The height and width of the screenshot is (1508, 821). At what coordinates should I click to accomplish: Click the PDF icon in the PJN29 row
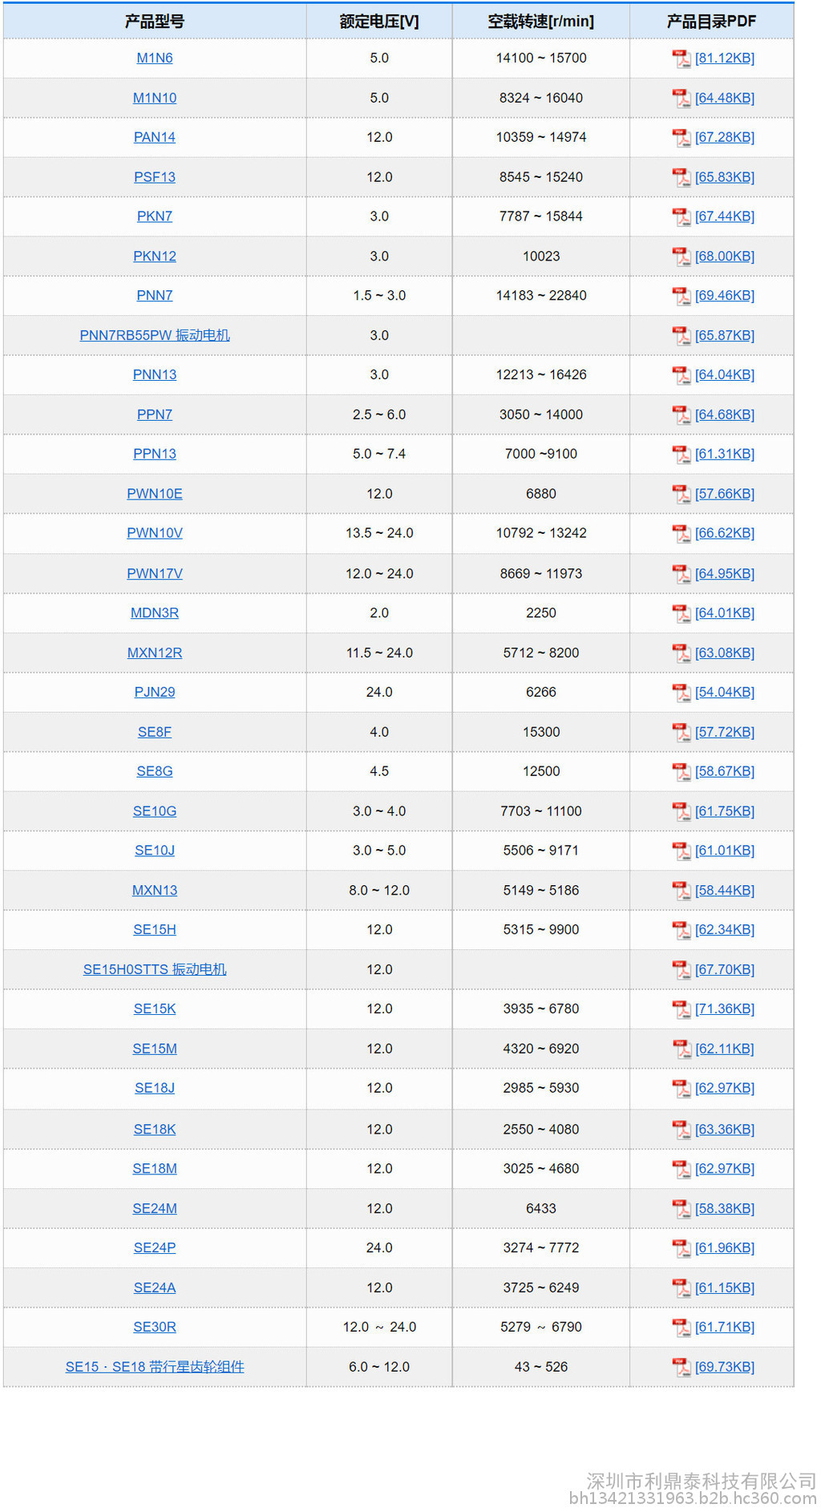[681, 693]
